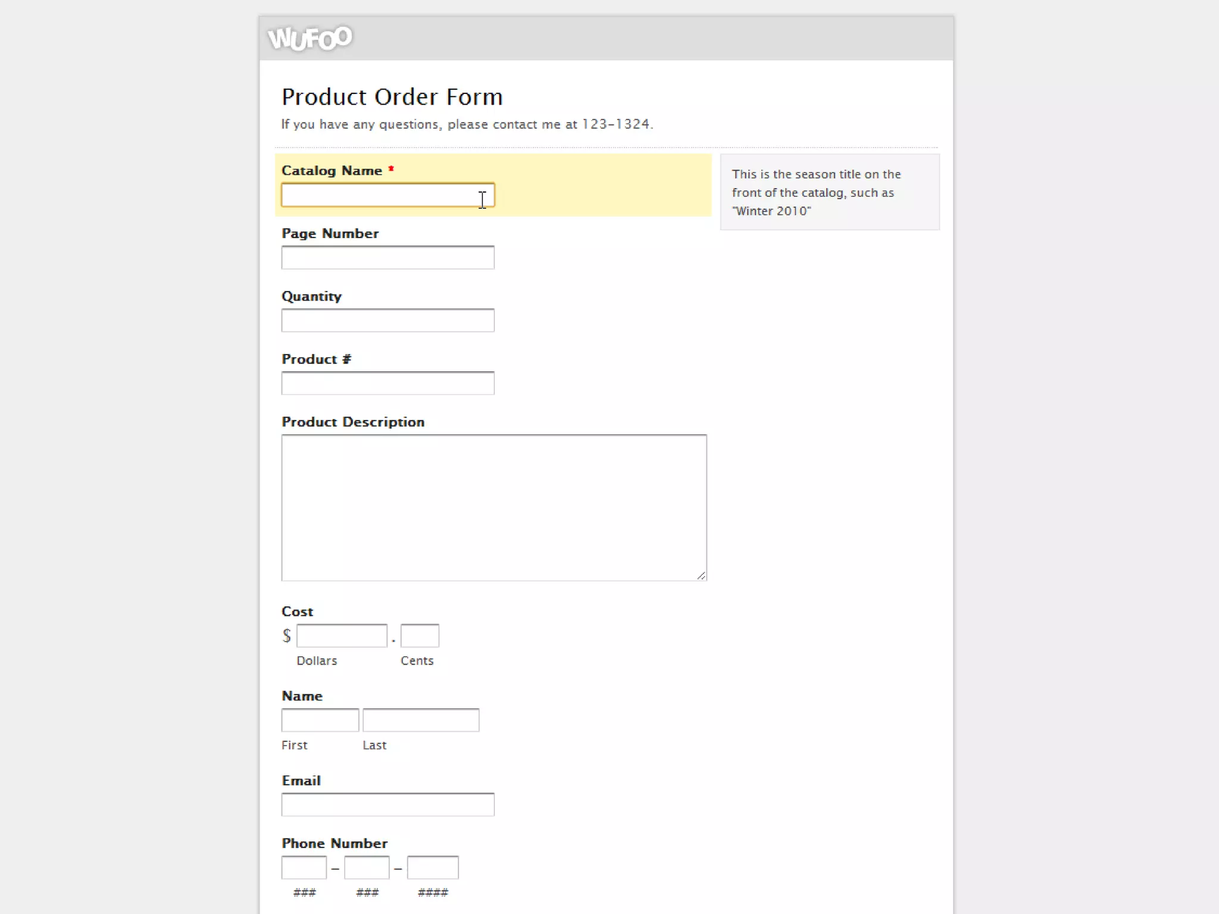Click the Dollars cost field
Viewport: 1219px width, 914px height.
click(x=342, y=636)
